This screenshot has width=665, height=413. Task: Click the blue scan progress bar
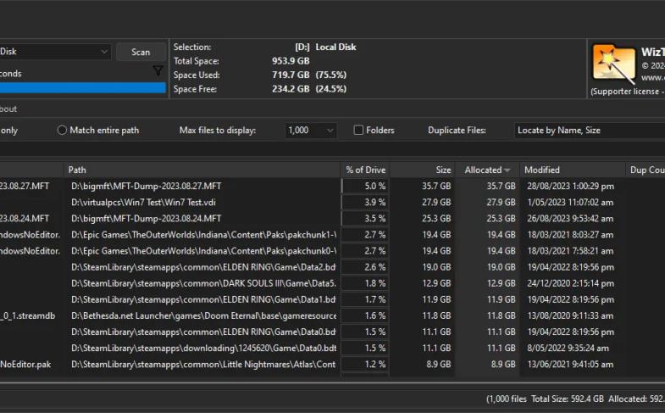pos(83,88)
